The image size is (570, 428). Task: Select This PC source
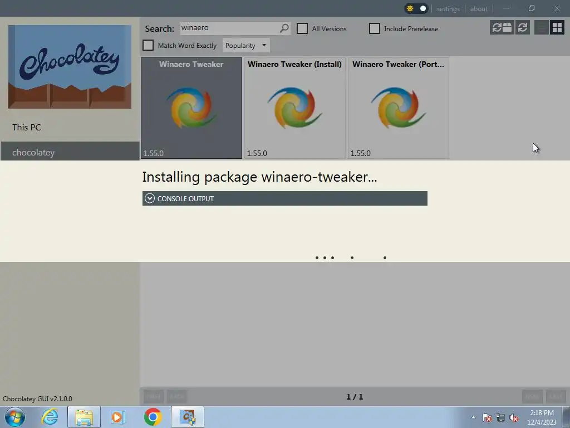(x=27, y=128)
